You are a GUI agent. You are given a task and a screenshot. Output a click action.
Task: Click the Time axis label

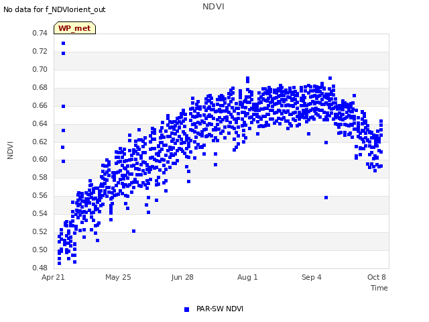coord(379,288)
